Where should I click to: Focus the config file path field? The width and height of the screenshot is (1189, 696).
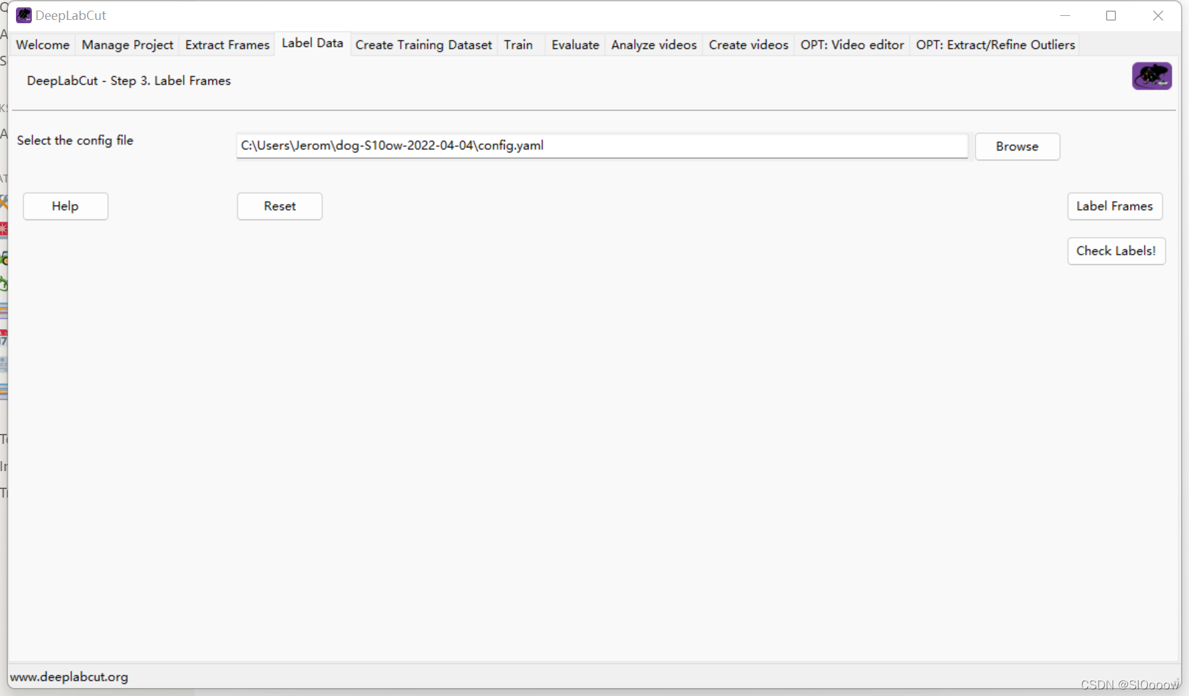click(x=601, y=146)
